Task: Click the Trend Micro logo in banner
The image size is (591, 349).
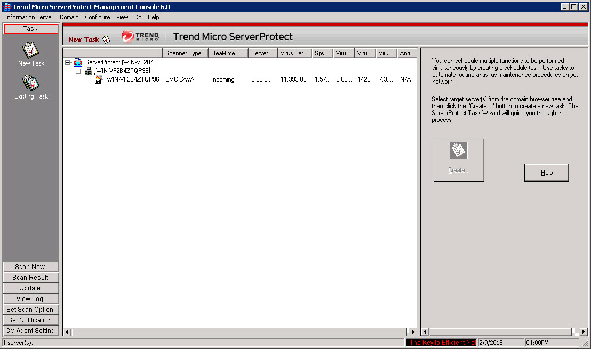Action: tap(140, 36)
